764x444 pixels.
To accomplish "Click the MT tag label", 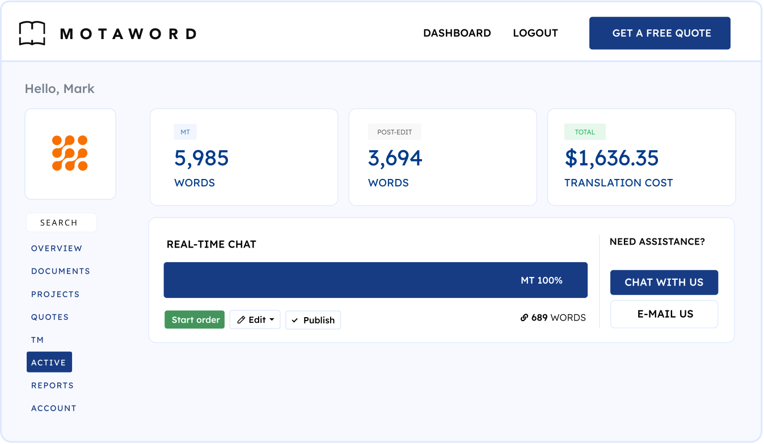I will coord(185,132).
